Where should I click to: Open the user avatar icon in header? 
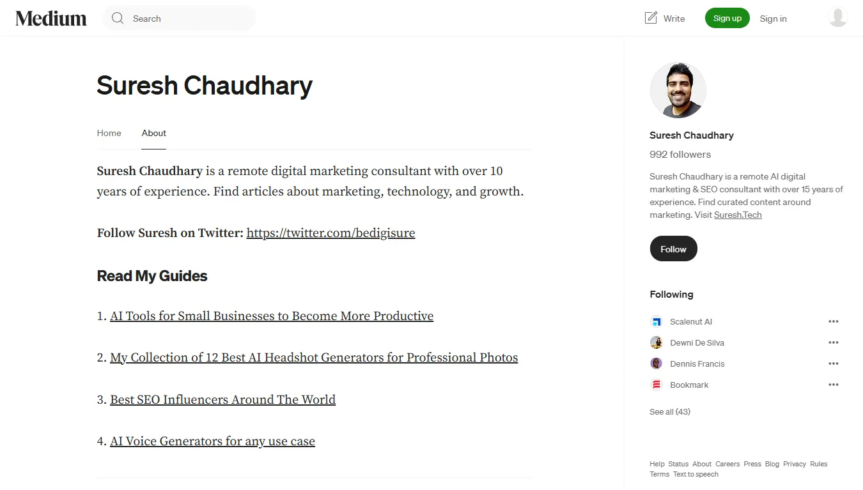click(838, 18)
